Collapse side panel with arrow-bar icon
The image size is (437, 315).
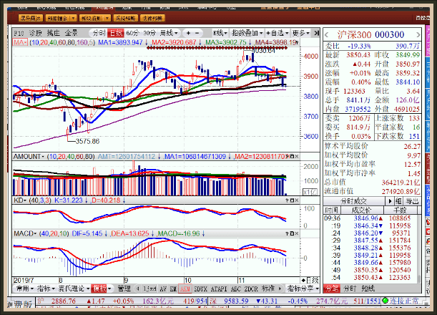316,33
